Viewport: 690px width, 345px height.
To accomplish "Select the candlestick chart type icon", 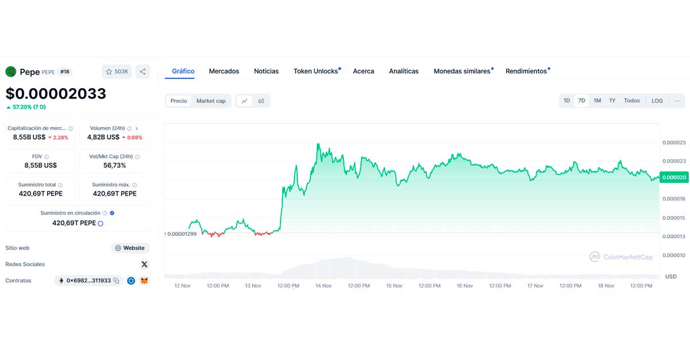I will pyautogui.click(x=261, y=101).
